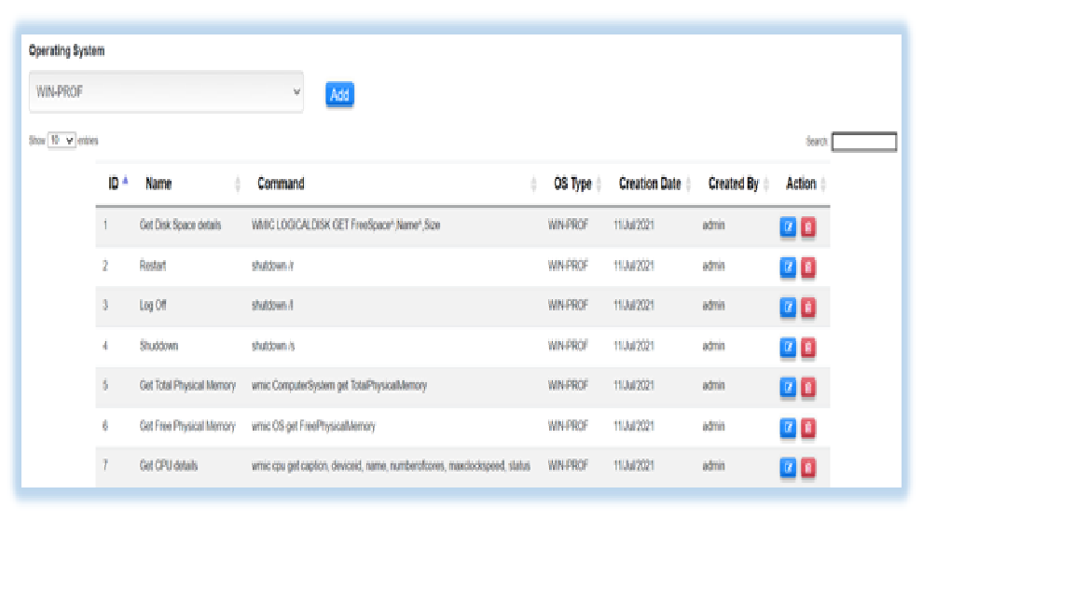Edit the Restart command row

788,268
